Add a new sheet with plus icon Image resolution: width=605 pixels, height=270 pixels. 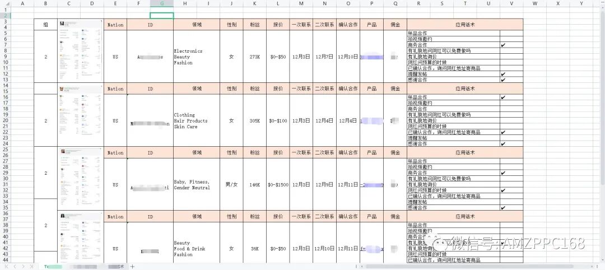[x=132, y=267]
